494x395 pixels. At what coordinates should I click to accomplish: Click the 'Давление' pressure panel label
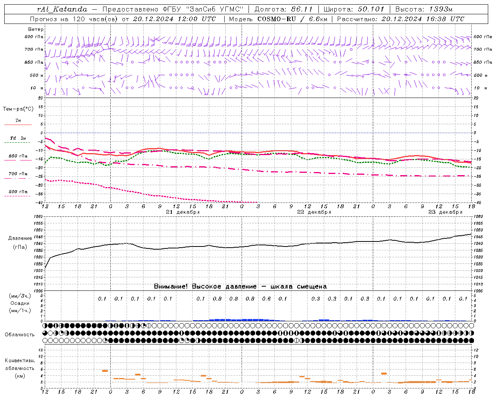point(20,238)
